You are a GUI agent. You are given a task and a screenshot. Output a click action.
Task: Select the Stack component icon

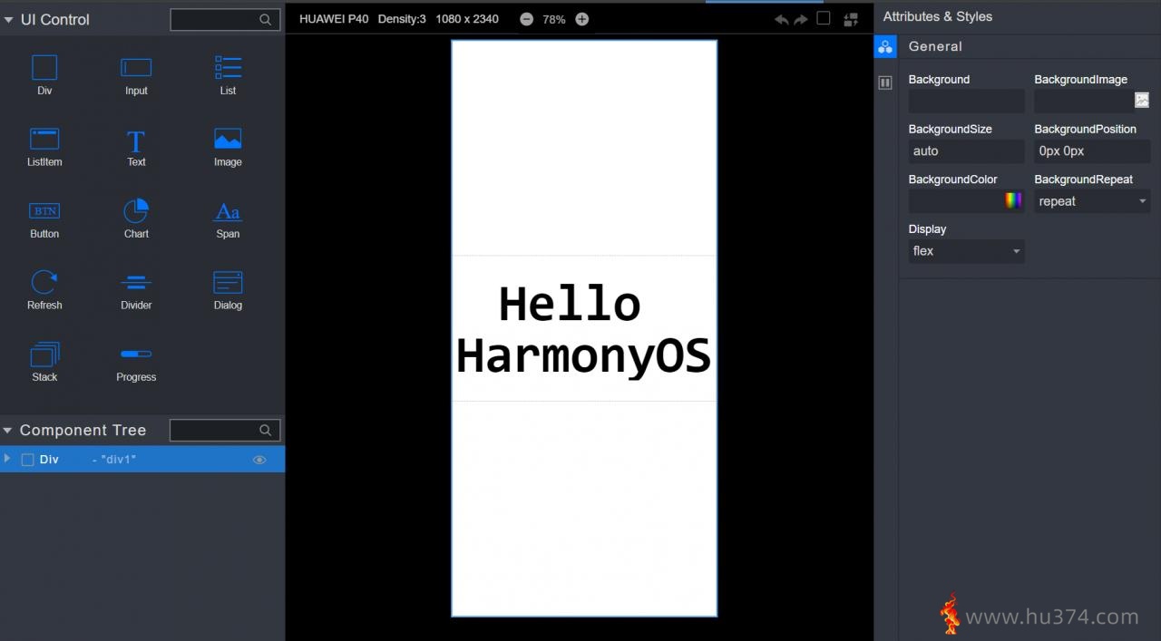pyautogui.click(x=44, y=354)
